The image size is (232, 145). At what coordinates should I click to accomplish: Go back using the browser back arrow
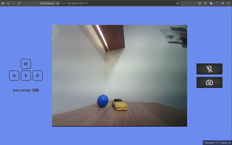tap(9, 3)
